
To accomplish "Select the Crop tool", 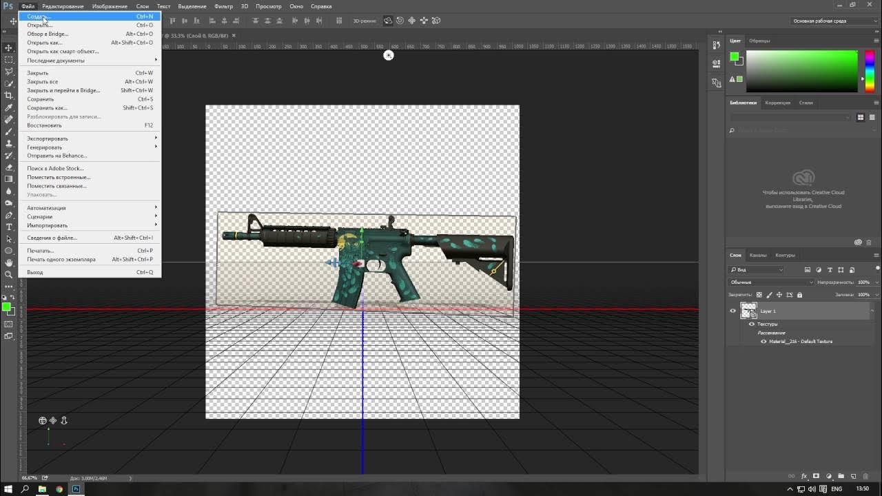I will click(x=9, y=95).
